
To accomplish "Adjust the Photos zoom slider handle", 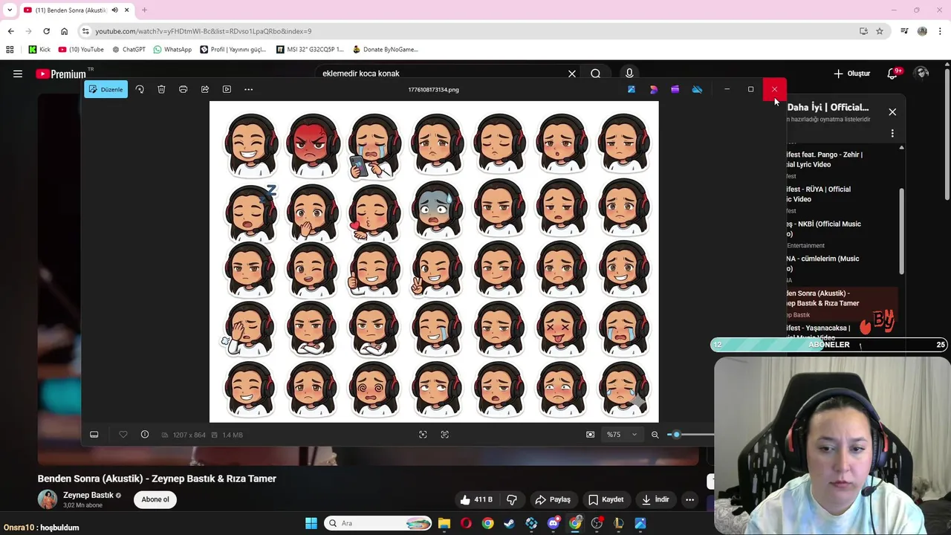I will click(676, 435).
